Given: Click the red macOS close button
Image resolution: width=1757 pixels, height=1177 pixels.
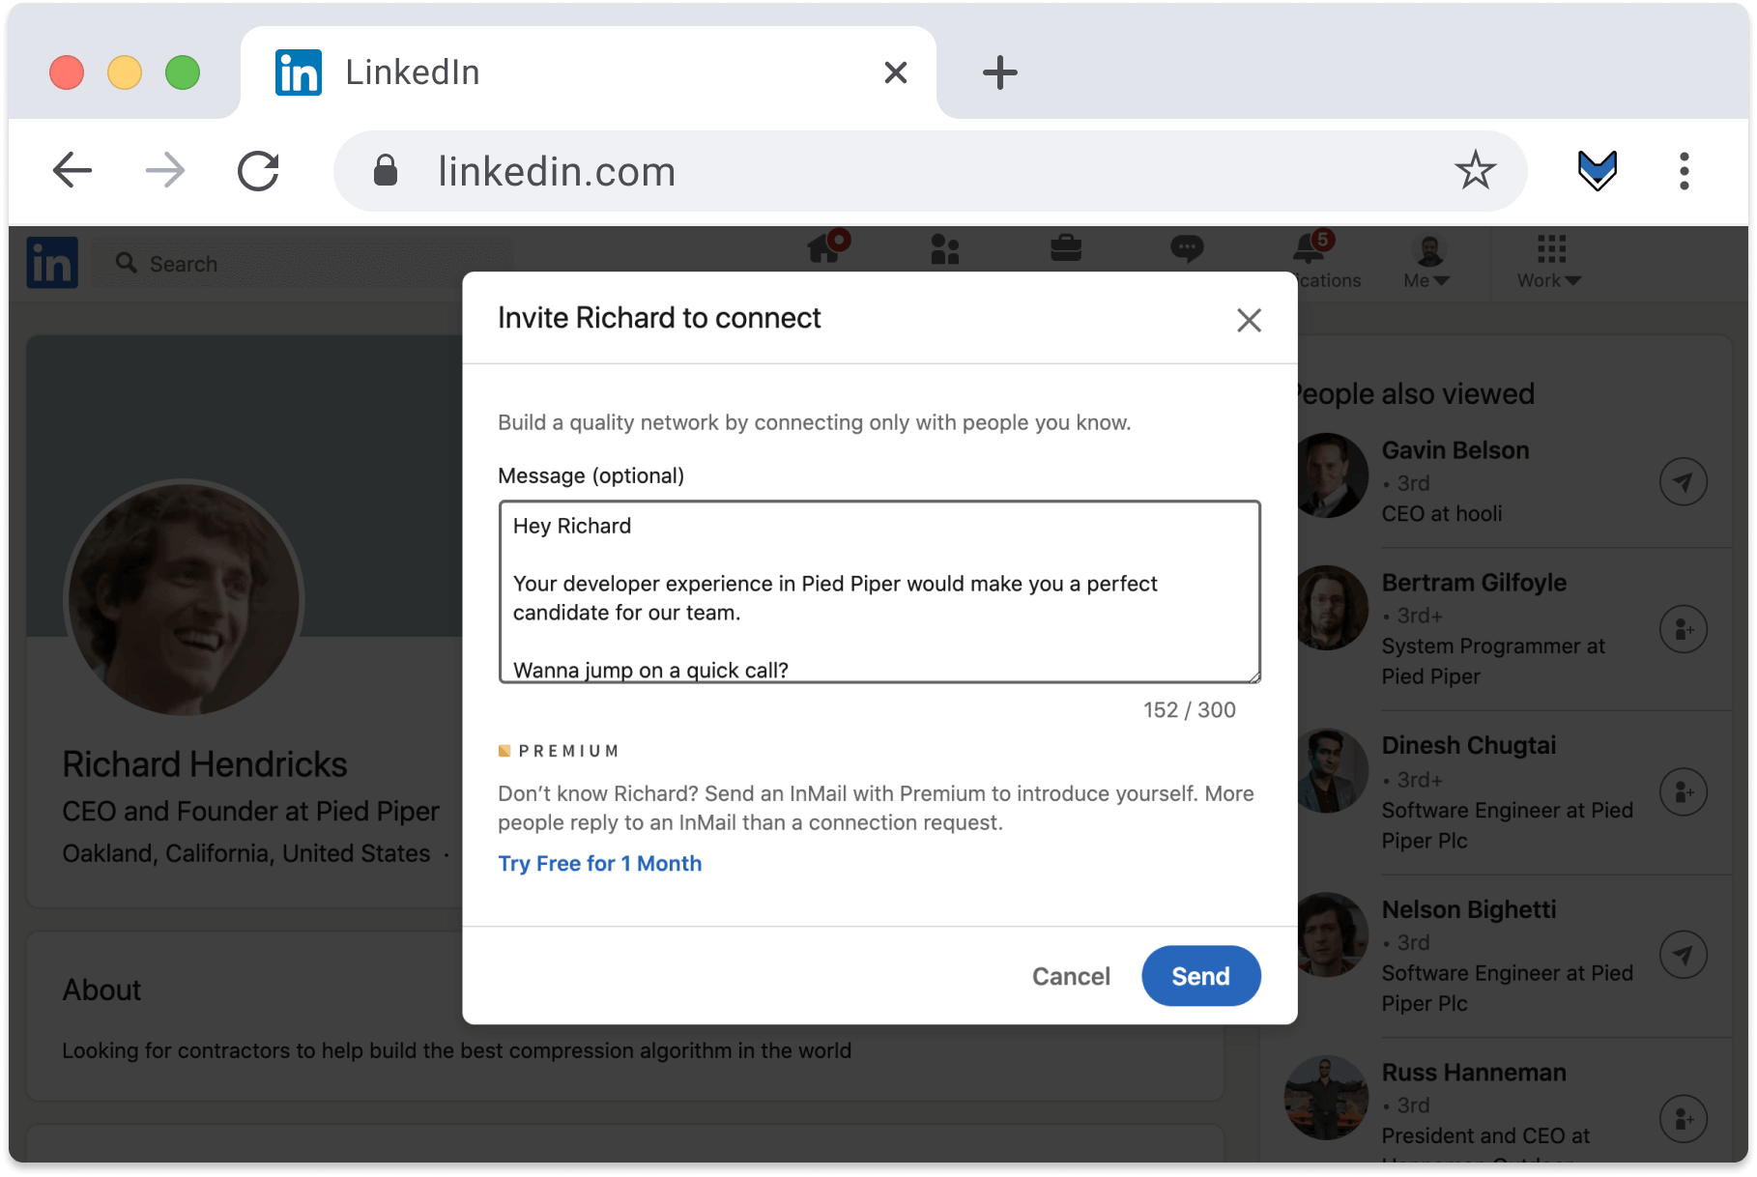Looking at the screenshot, I should pyautogui.click(x=67, y=72).
